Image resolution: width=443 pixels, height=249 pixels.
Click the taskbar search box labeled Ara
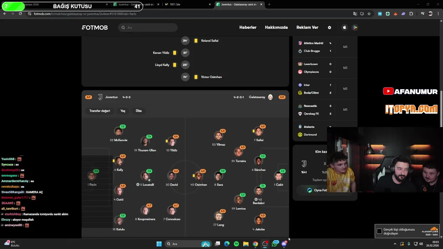188,244
